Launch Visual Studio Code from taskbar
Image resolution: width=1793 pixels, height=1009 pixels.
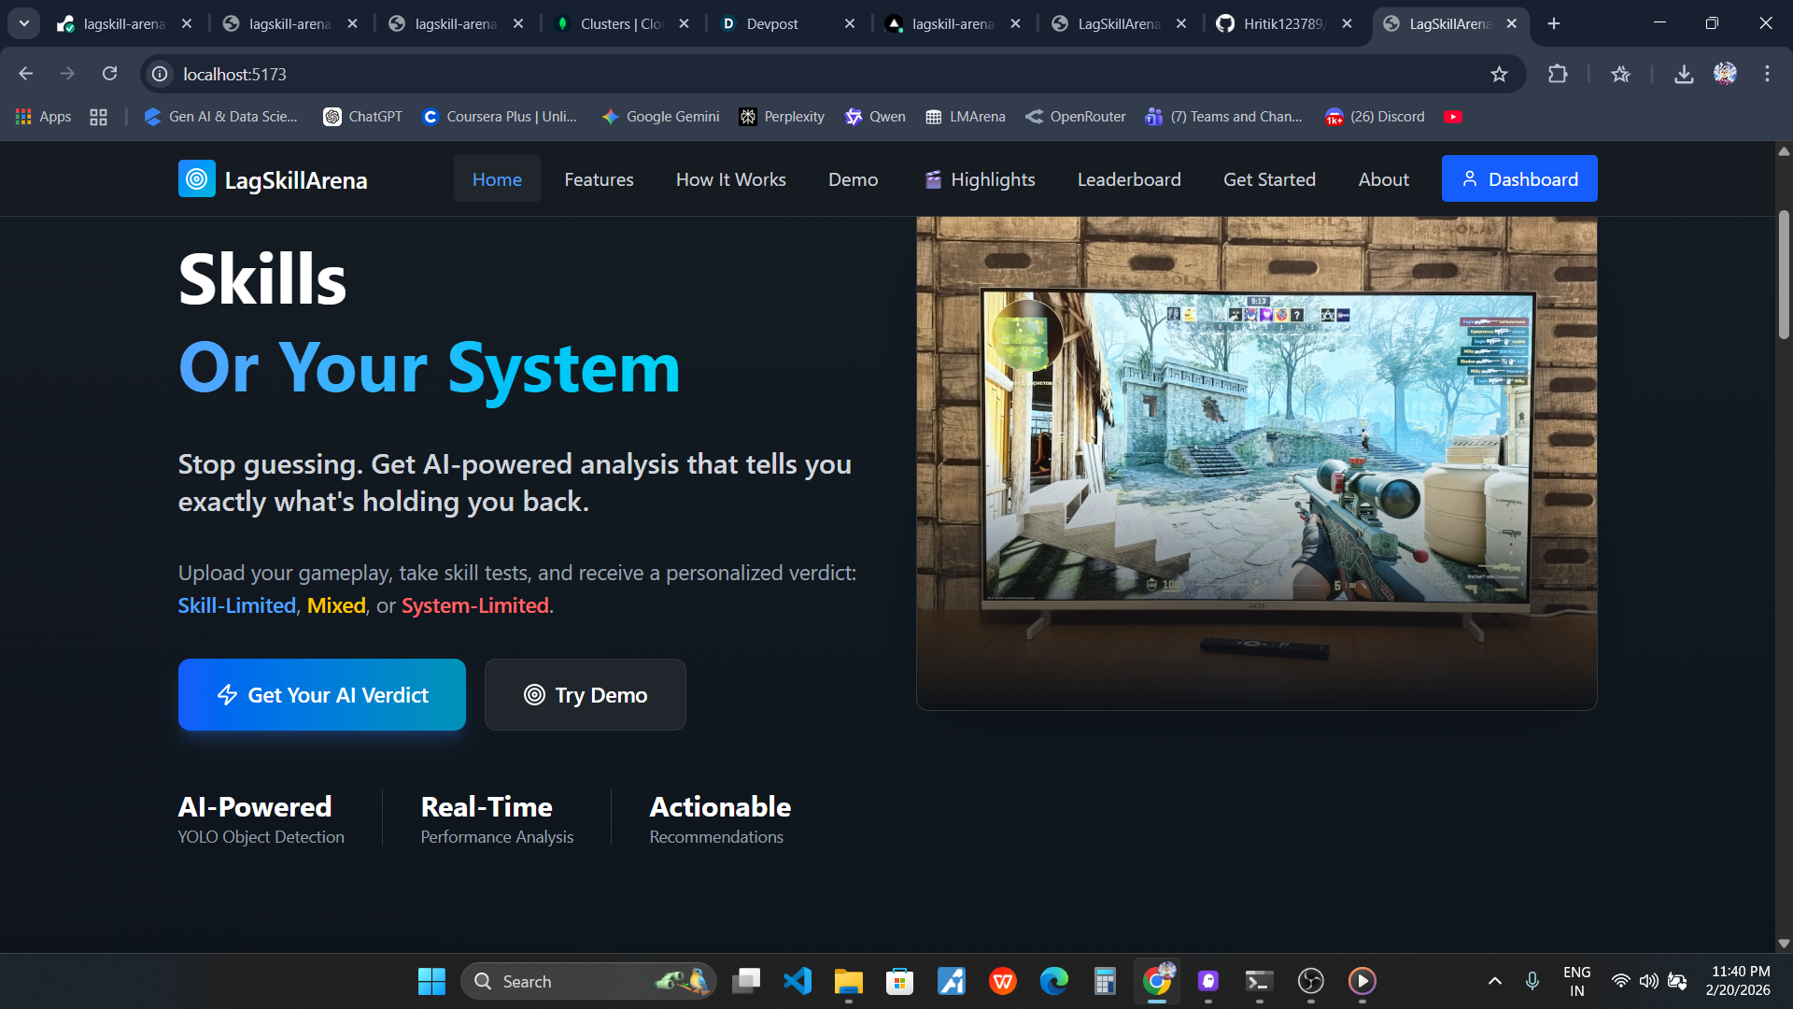pos(798,981)
